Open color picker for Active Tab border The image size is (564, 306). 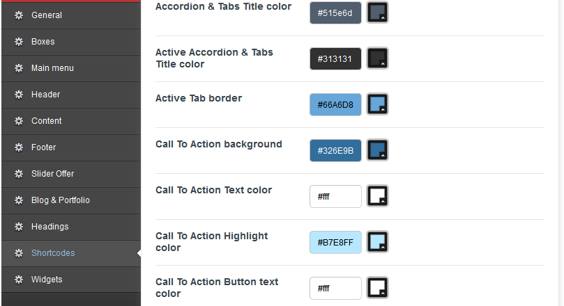click(x=377, y=104)
